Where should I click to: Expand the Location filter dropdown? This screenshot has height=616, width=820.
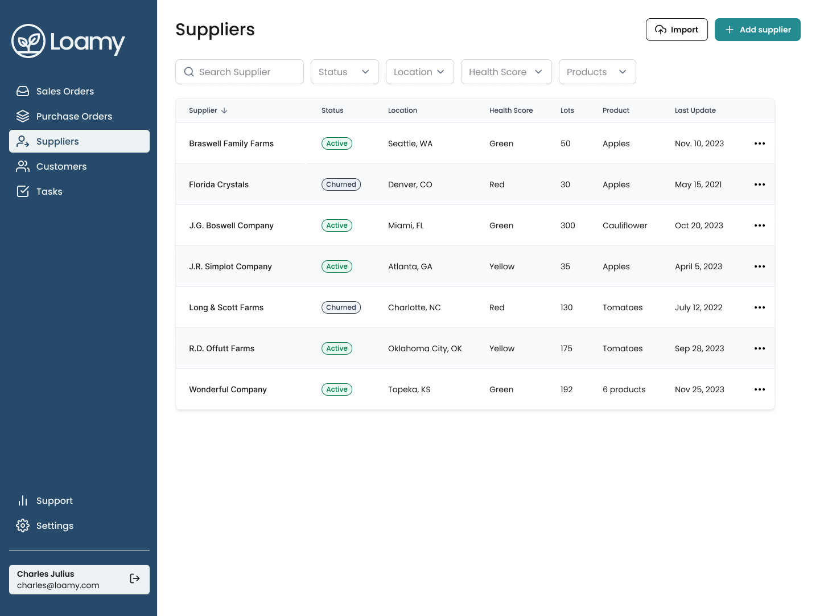tap(420, 72)
